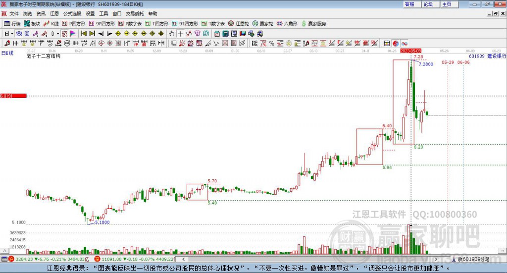This screenshot has height=273, width=507.
Task: Click the 601939 stock code label
Action: click(x=477, y=56)
